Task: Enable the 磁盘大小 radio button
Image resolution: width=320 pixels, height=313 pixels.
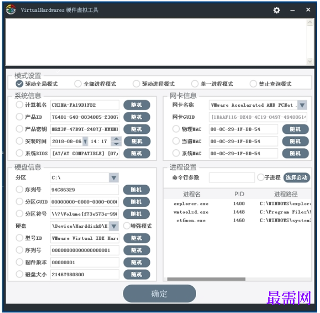Action: (x=20, y=274)
